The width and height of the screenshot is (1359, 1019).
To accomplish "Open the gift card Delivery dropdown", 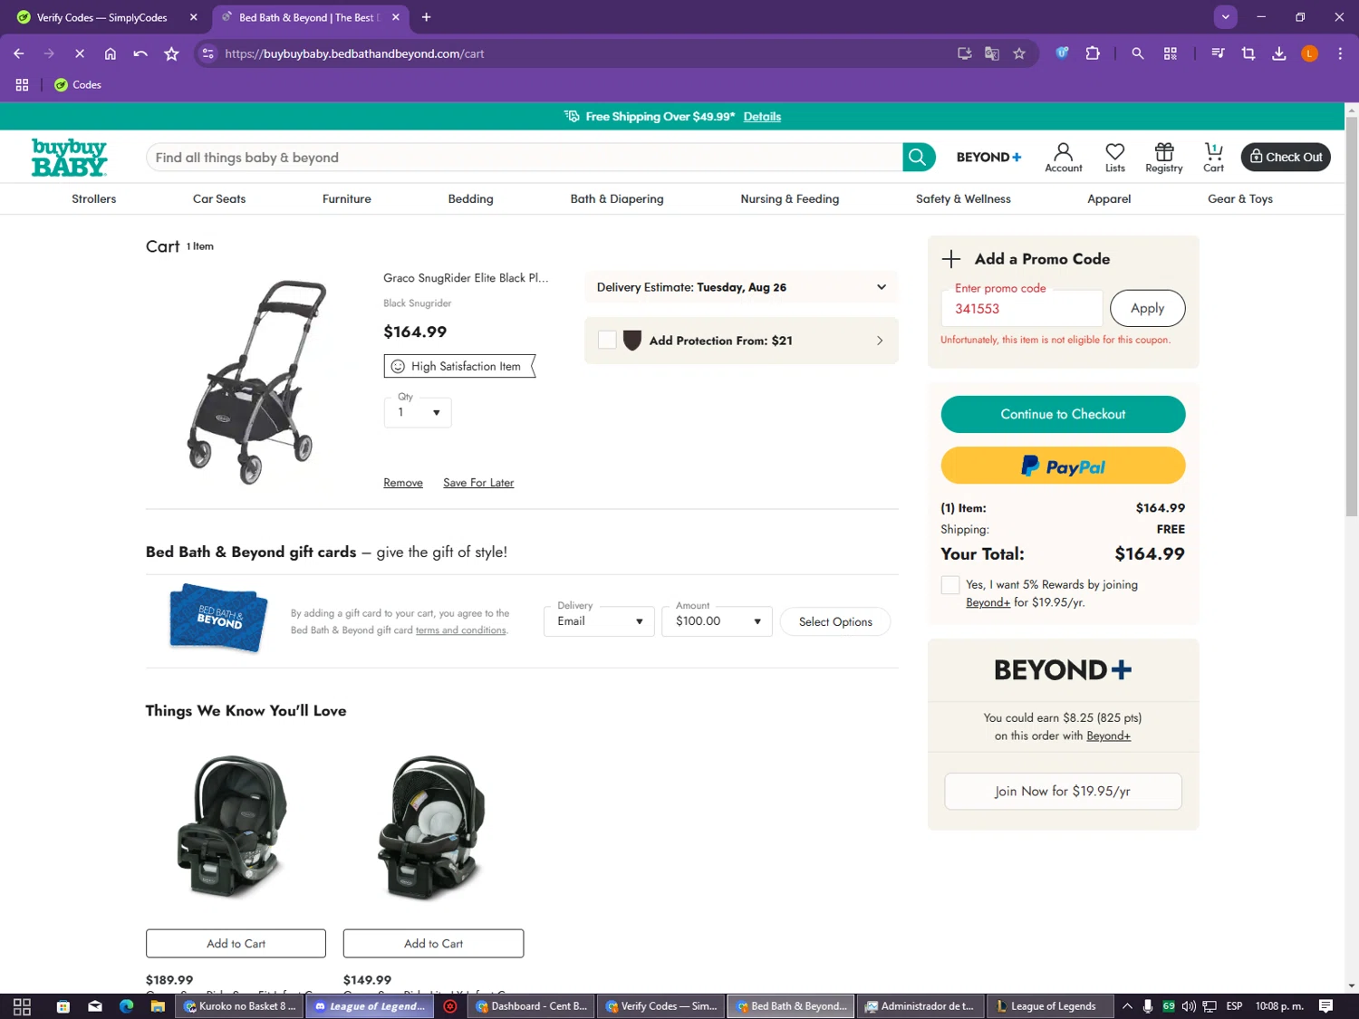I will pyautogui.click(x=599, y=620).
